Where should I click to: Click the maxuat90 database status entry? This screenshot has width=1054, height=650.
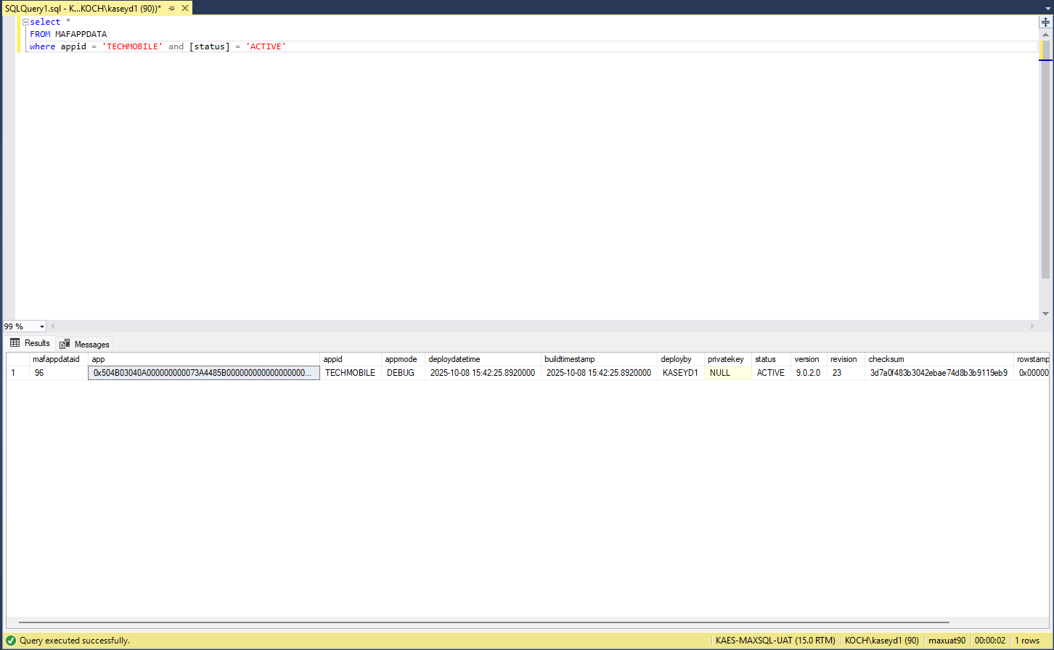(947, 641)
